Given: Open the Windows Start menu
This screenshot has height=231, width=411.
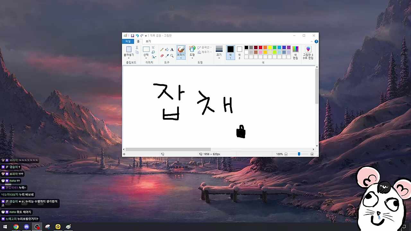Looking at the screenshot, I should click(x=5, y=227).
